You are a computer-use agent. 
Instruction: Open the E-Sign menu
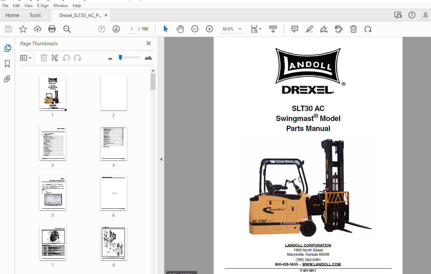click(43, 6)
